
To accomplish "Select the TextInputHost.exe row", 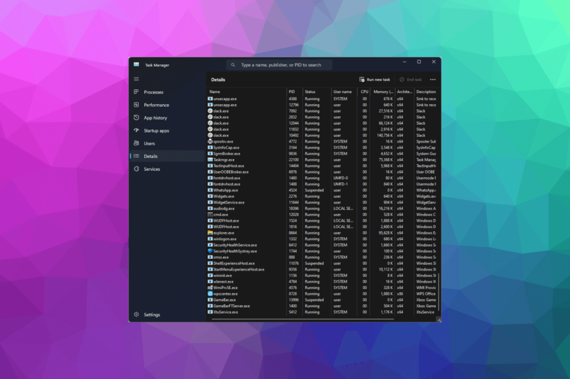I will [x=322, y=166].
